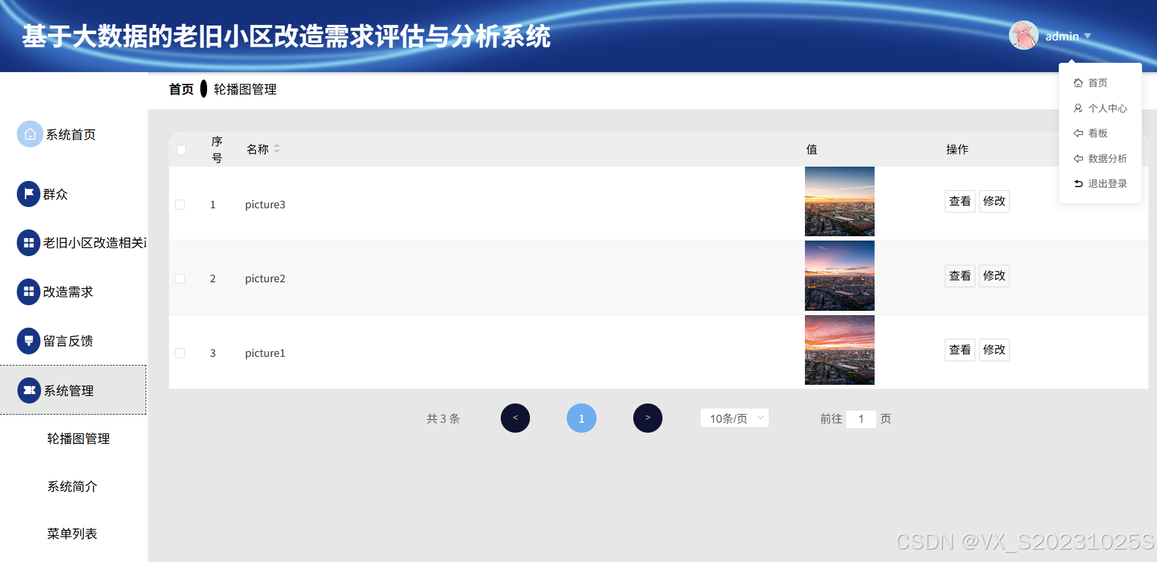
Task: Click the 轮播图管理 breadcrumb text
Action: coord(245,90)
